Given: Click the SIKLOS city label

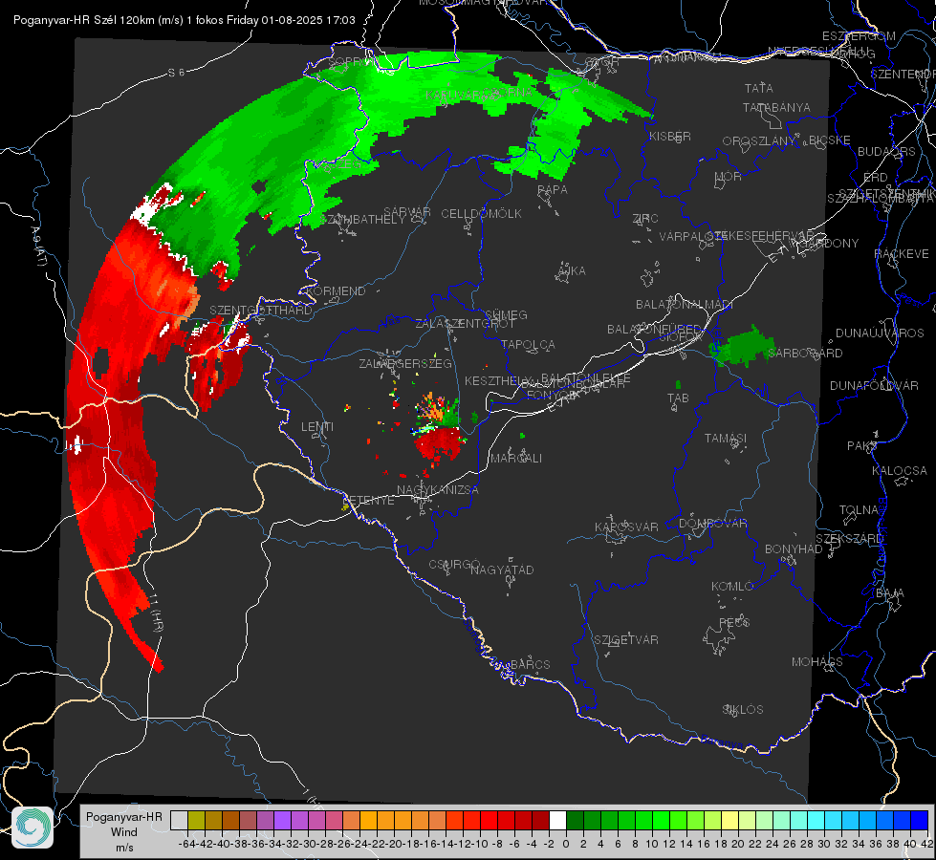Looking at the screenshot, I should [x=743, y=710].
